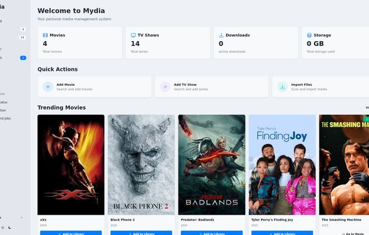The image size is (369, 235).
Task: Collapse the sidebar user menu chevron
Action: [21, 218]
